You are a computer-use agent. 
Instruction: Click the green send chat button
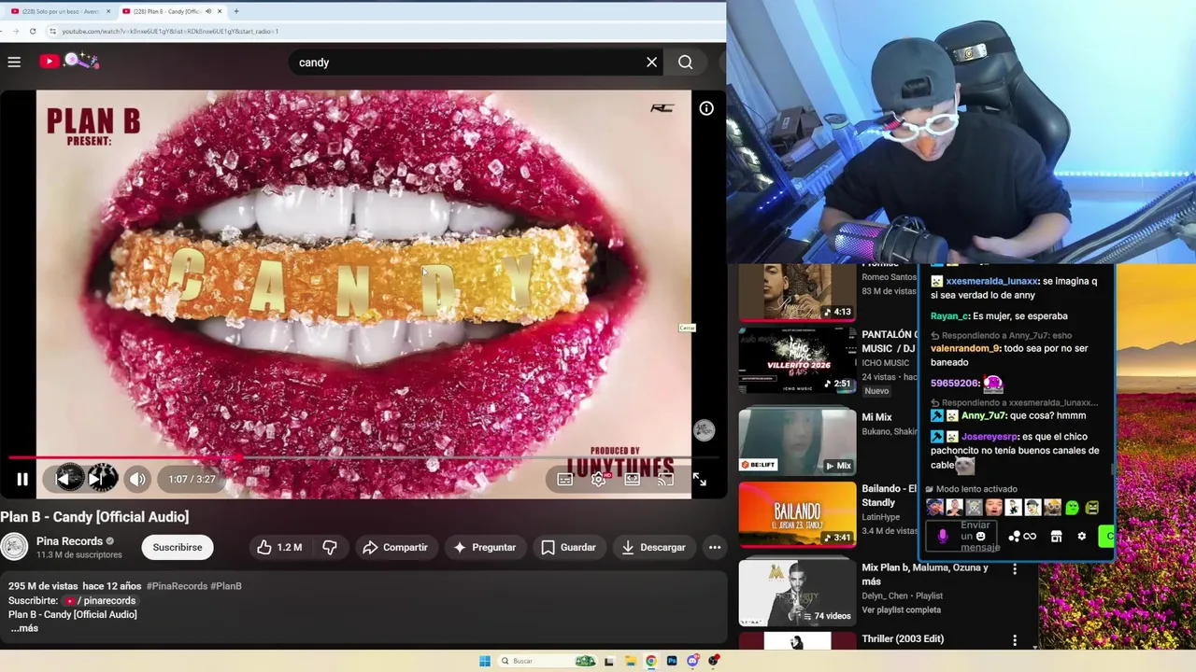pyautogui.click(x=1107, y=536)
